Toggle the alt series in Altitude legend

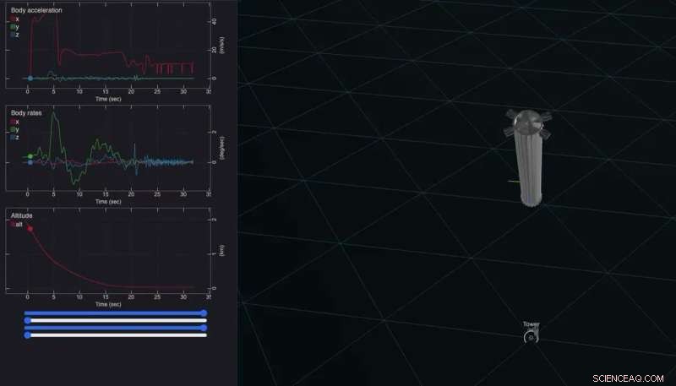(x=14, y=224)
